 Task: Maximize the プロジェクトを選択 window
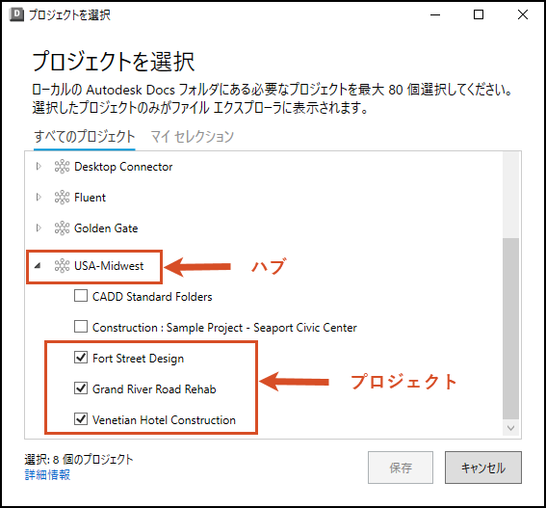coord(479,14)
